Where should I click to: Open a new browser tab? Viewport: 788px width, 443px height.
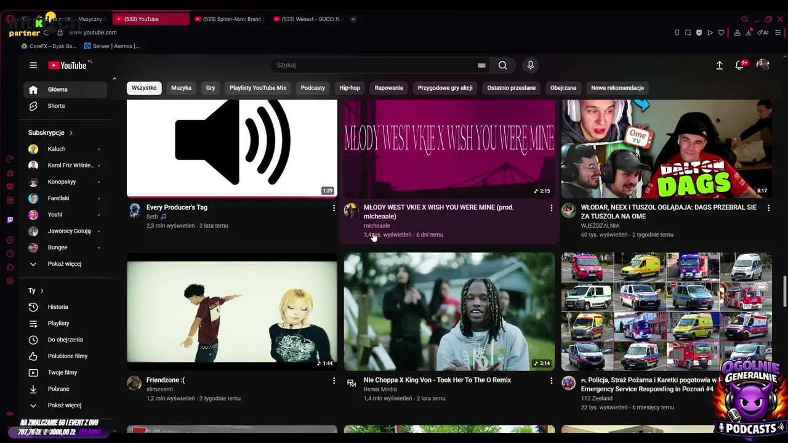coord(353,19)
